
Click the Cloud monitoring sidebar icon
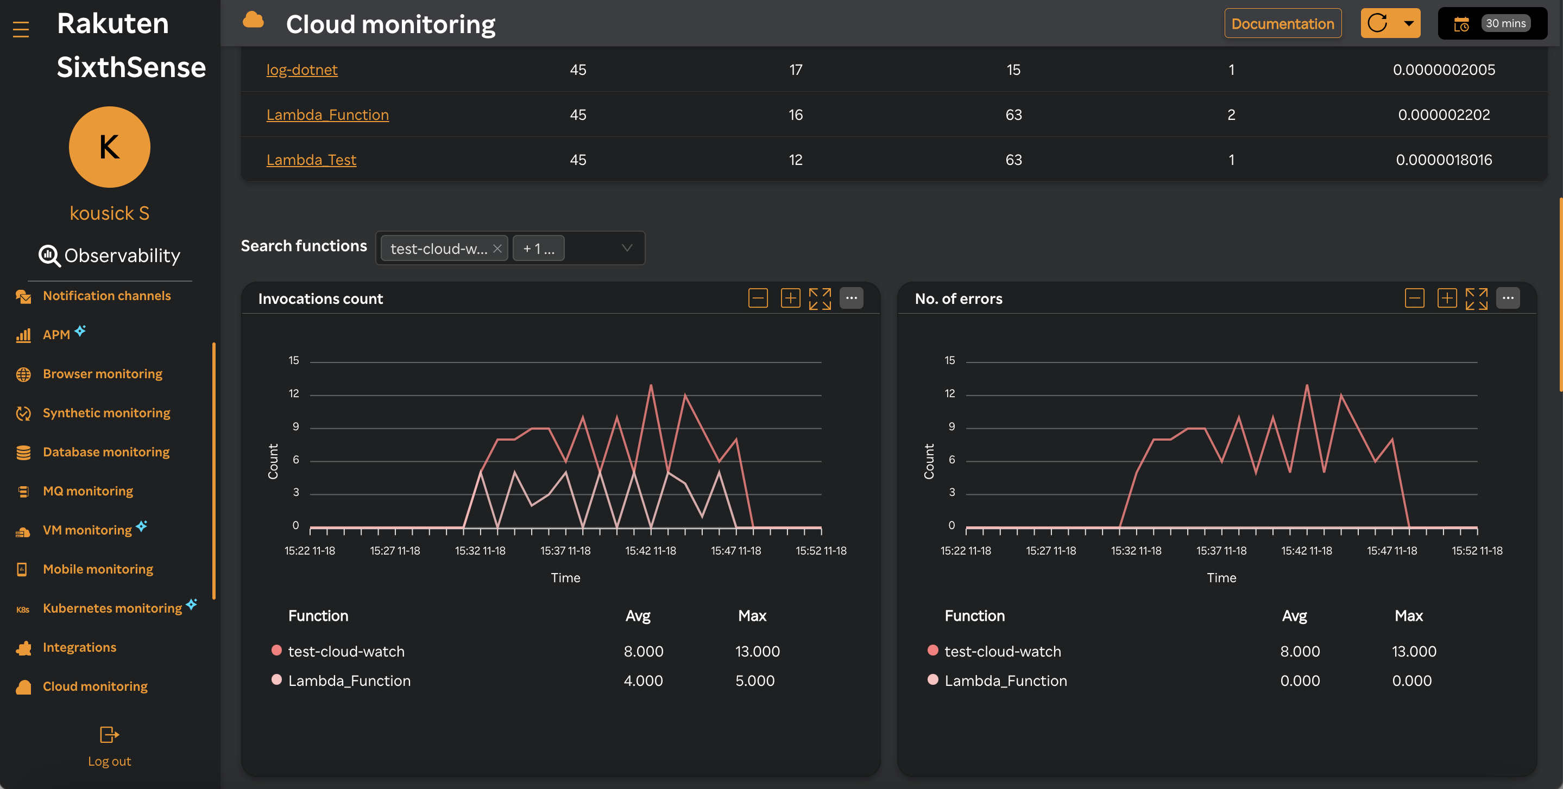(x=24, y=687)
